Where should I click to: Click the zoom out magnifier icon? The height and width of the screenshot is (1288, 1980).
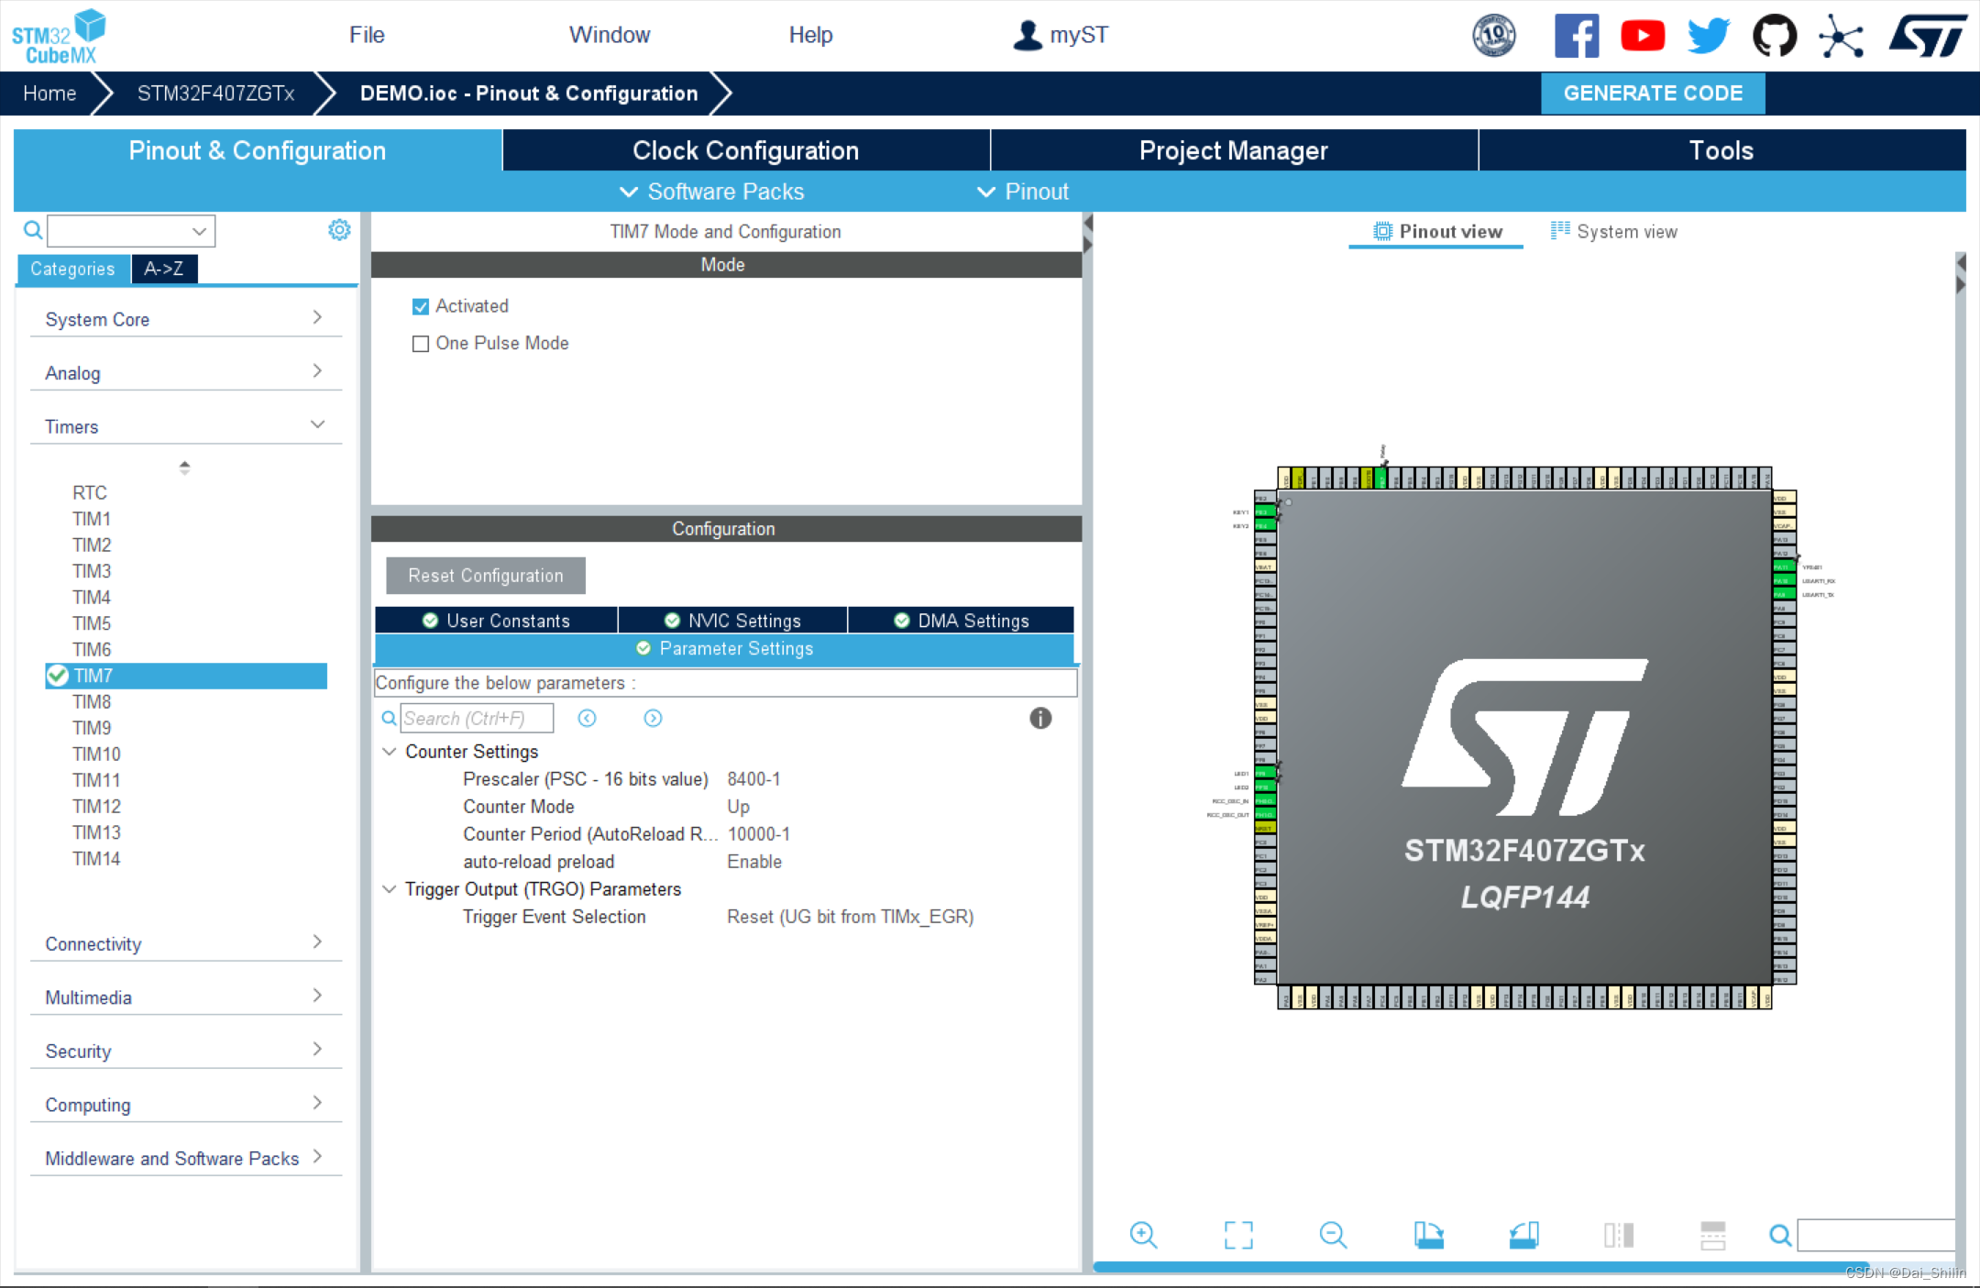click(1333, 1235)
